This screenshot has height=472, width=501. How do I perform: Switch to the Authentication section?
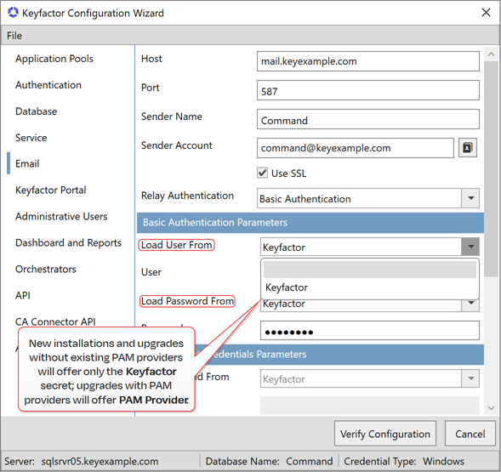click(48, 85)
